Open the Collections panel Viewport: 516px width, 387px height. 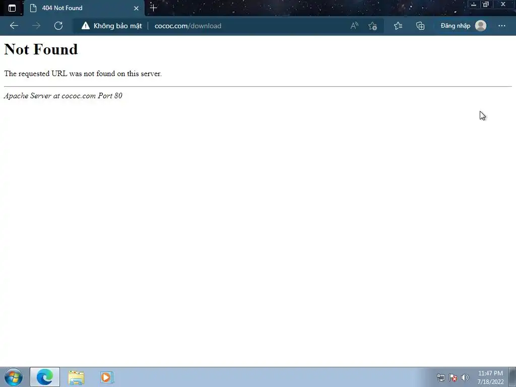pos(420,26)
